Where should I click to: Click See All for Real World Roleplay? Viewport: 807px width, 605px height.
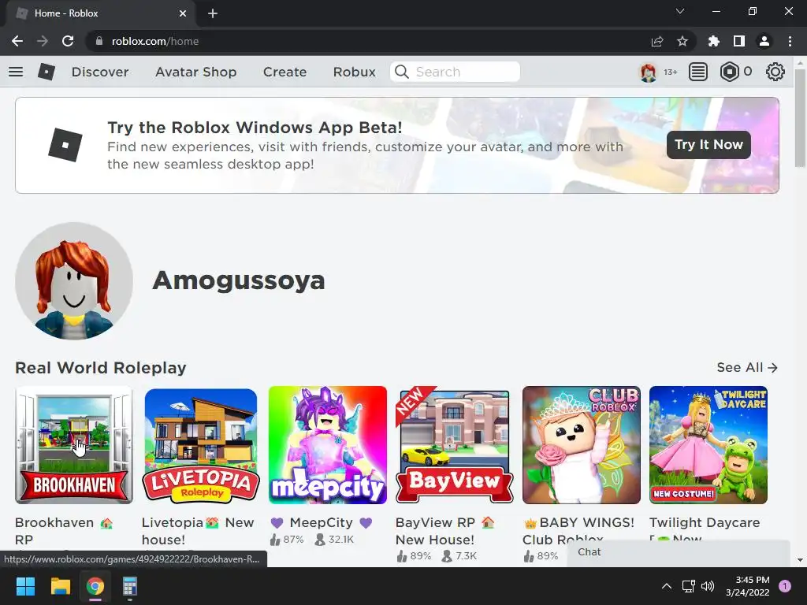click(747, 367)
